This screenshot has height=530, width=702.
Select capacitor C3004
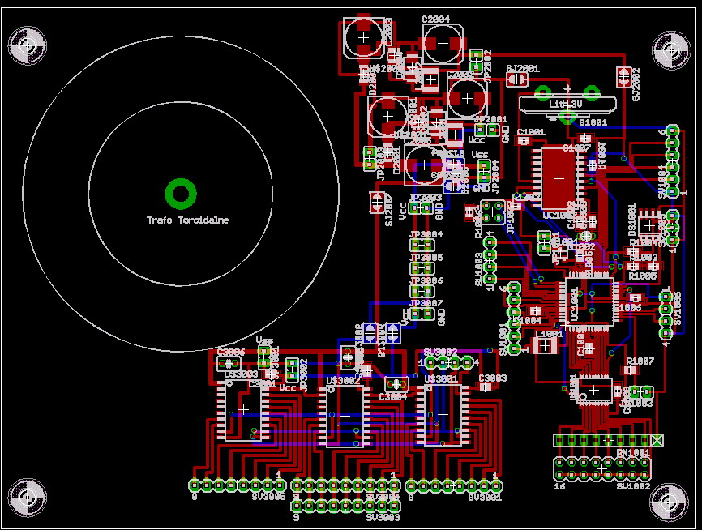396,384
